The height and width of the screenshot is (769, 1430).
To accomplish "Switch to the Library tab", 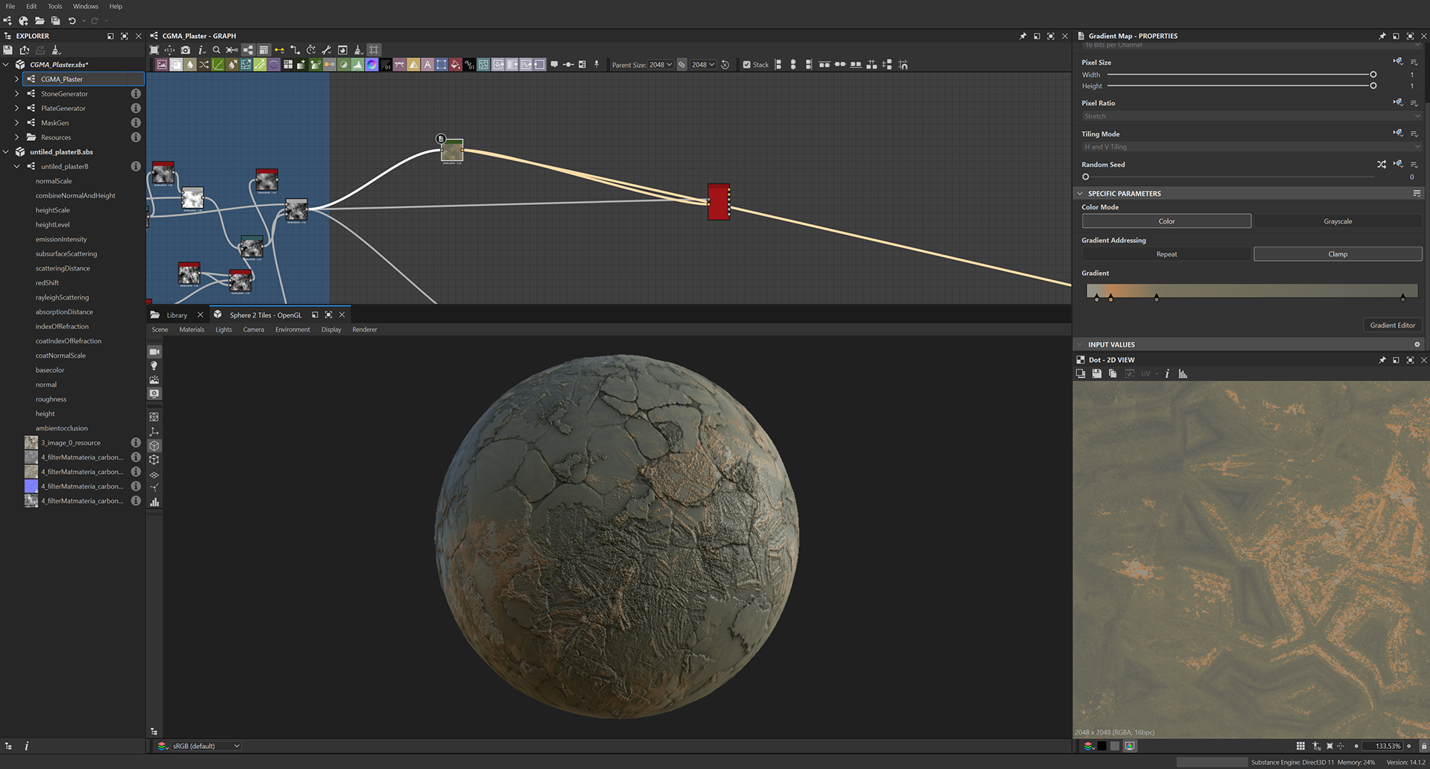I will 177,315.
